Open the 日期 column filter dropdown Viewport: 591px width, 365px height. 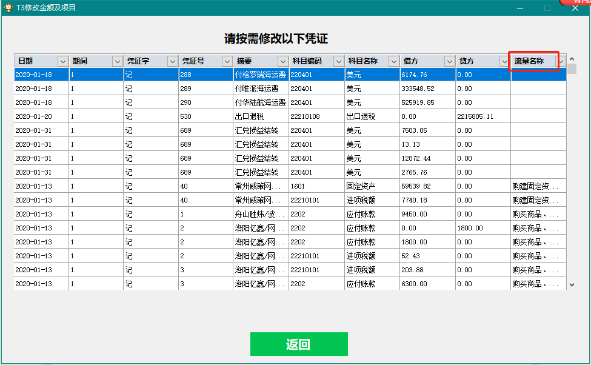(62, 61)
